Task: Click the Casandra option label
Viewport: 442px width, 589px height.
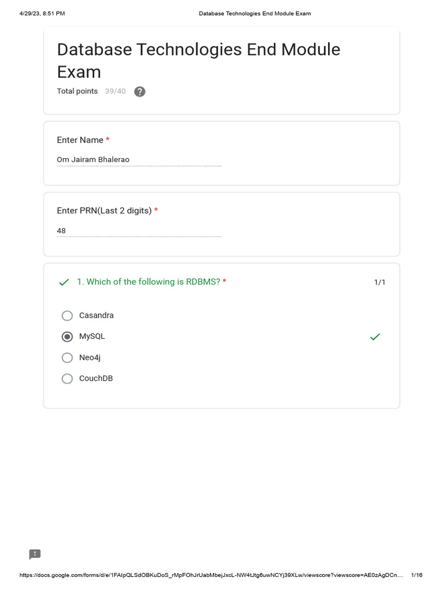Action: tap(96, 316)
